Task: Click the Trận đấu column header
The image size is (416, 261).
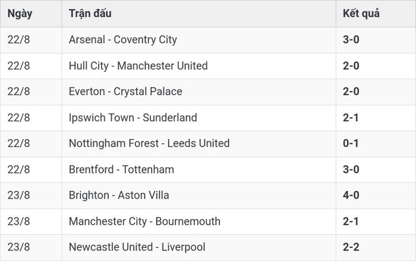Action: click(90, 13)
